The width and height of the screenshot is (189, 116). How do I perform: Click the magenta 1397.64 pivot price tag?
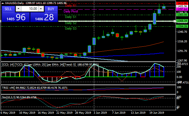[x=182, y=9]
